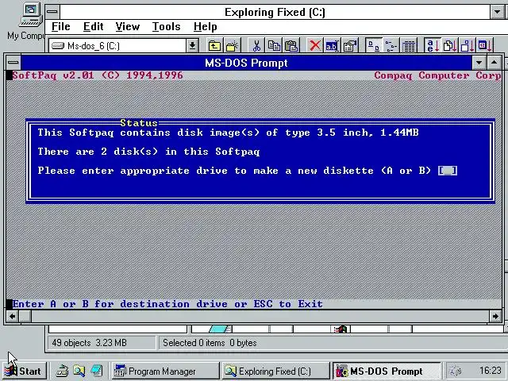Switch to Large Icons view
Screen dimensions: 508x381
coord(374,46)
